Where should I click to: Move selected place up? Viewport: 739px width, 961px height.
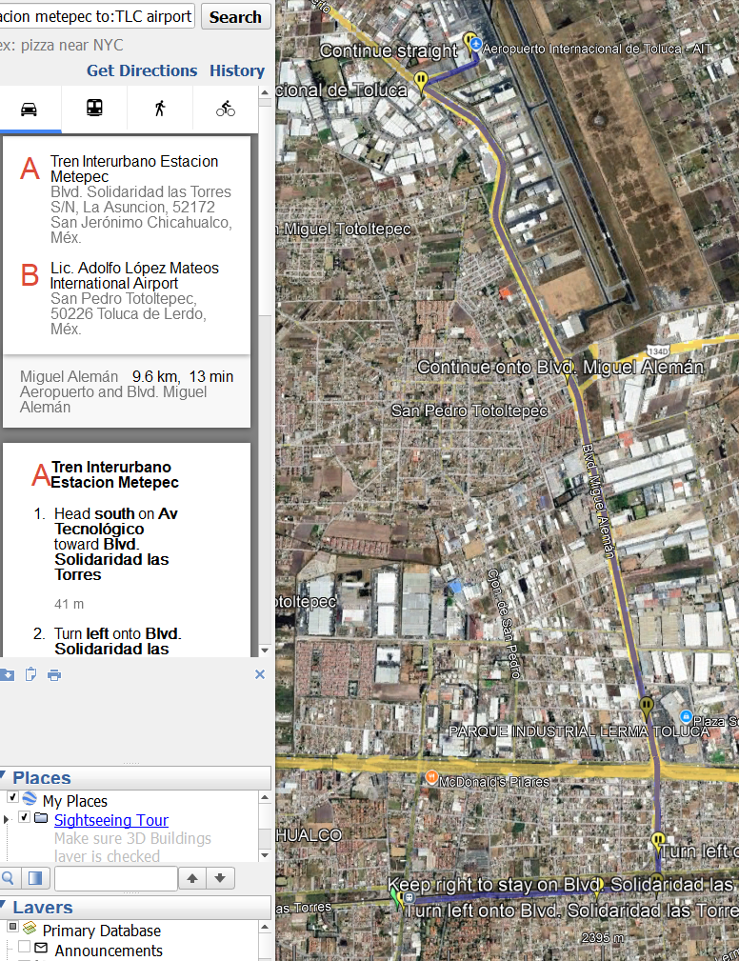[x=192, y=878]
